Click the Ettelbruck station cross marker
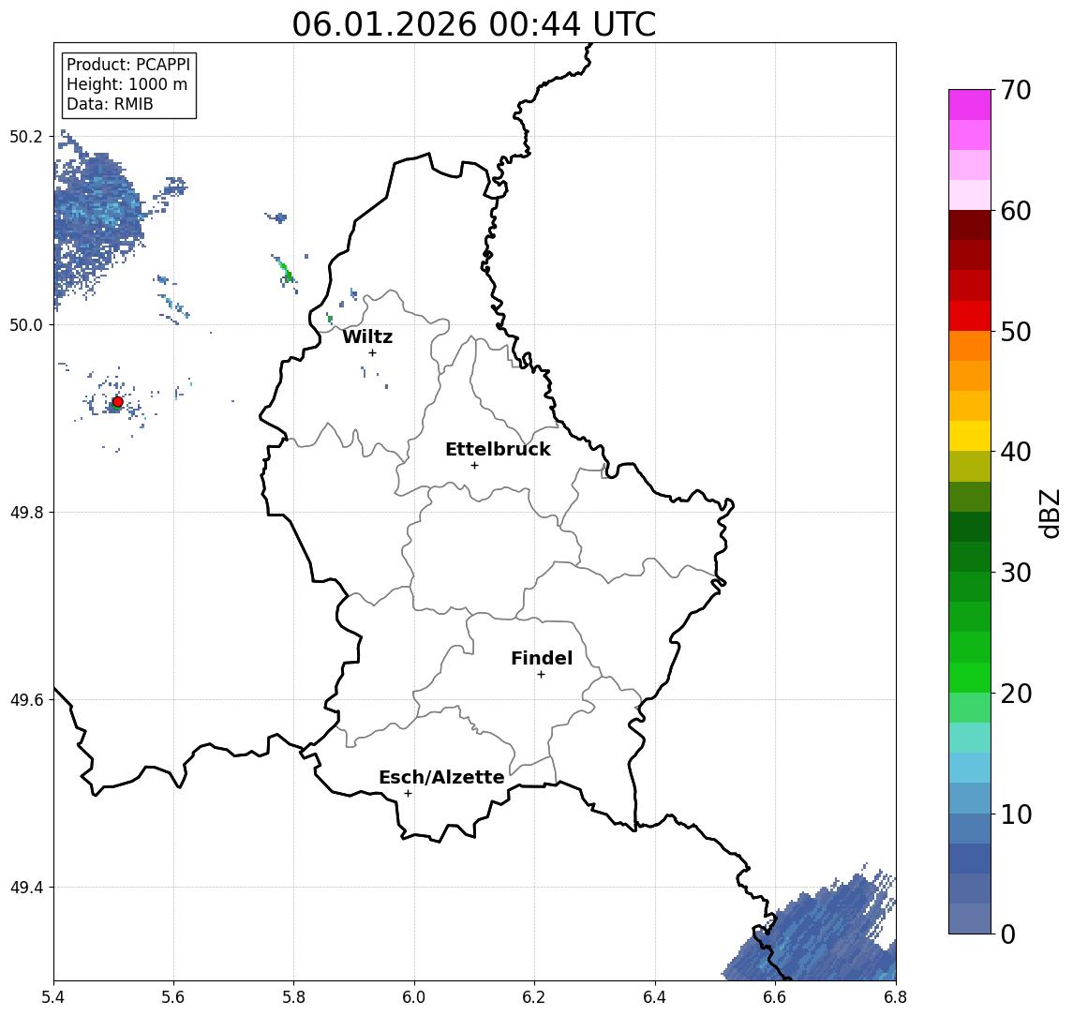The height and width of the screenshot is (1016, 1073). tap(474, 466)
